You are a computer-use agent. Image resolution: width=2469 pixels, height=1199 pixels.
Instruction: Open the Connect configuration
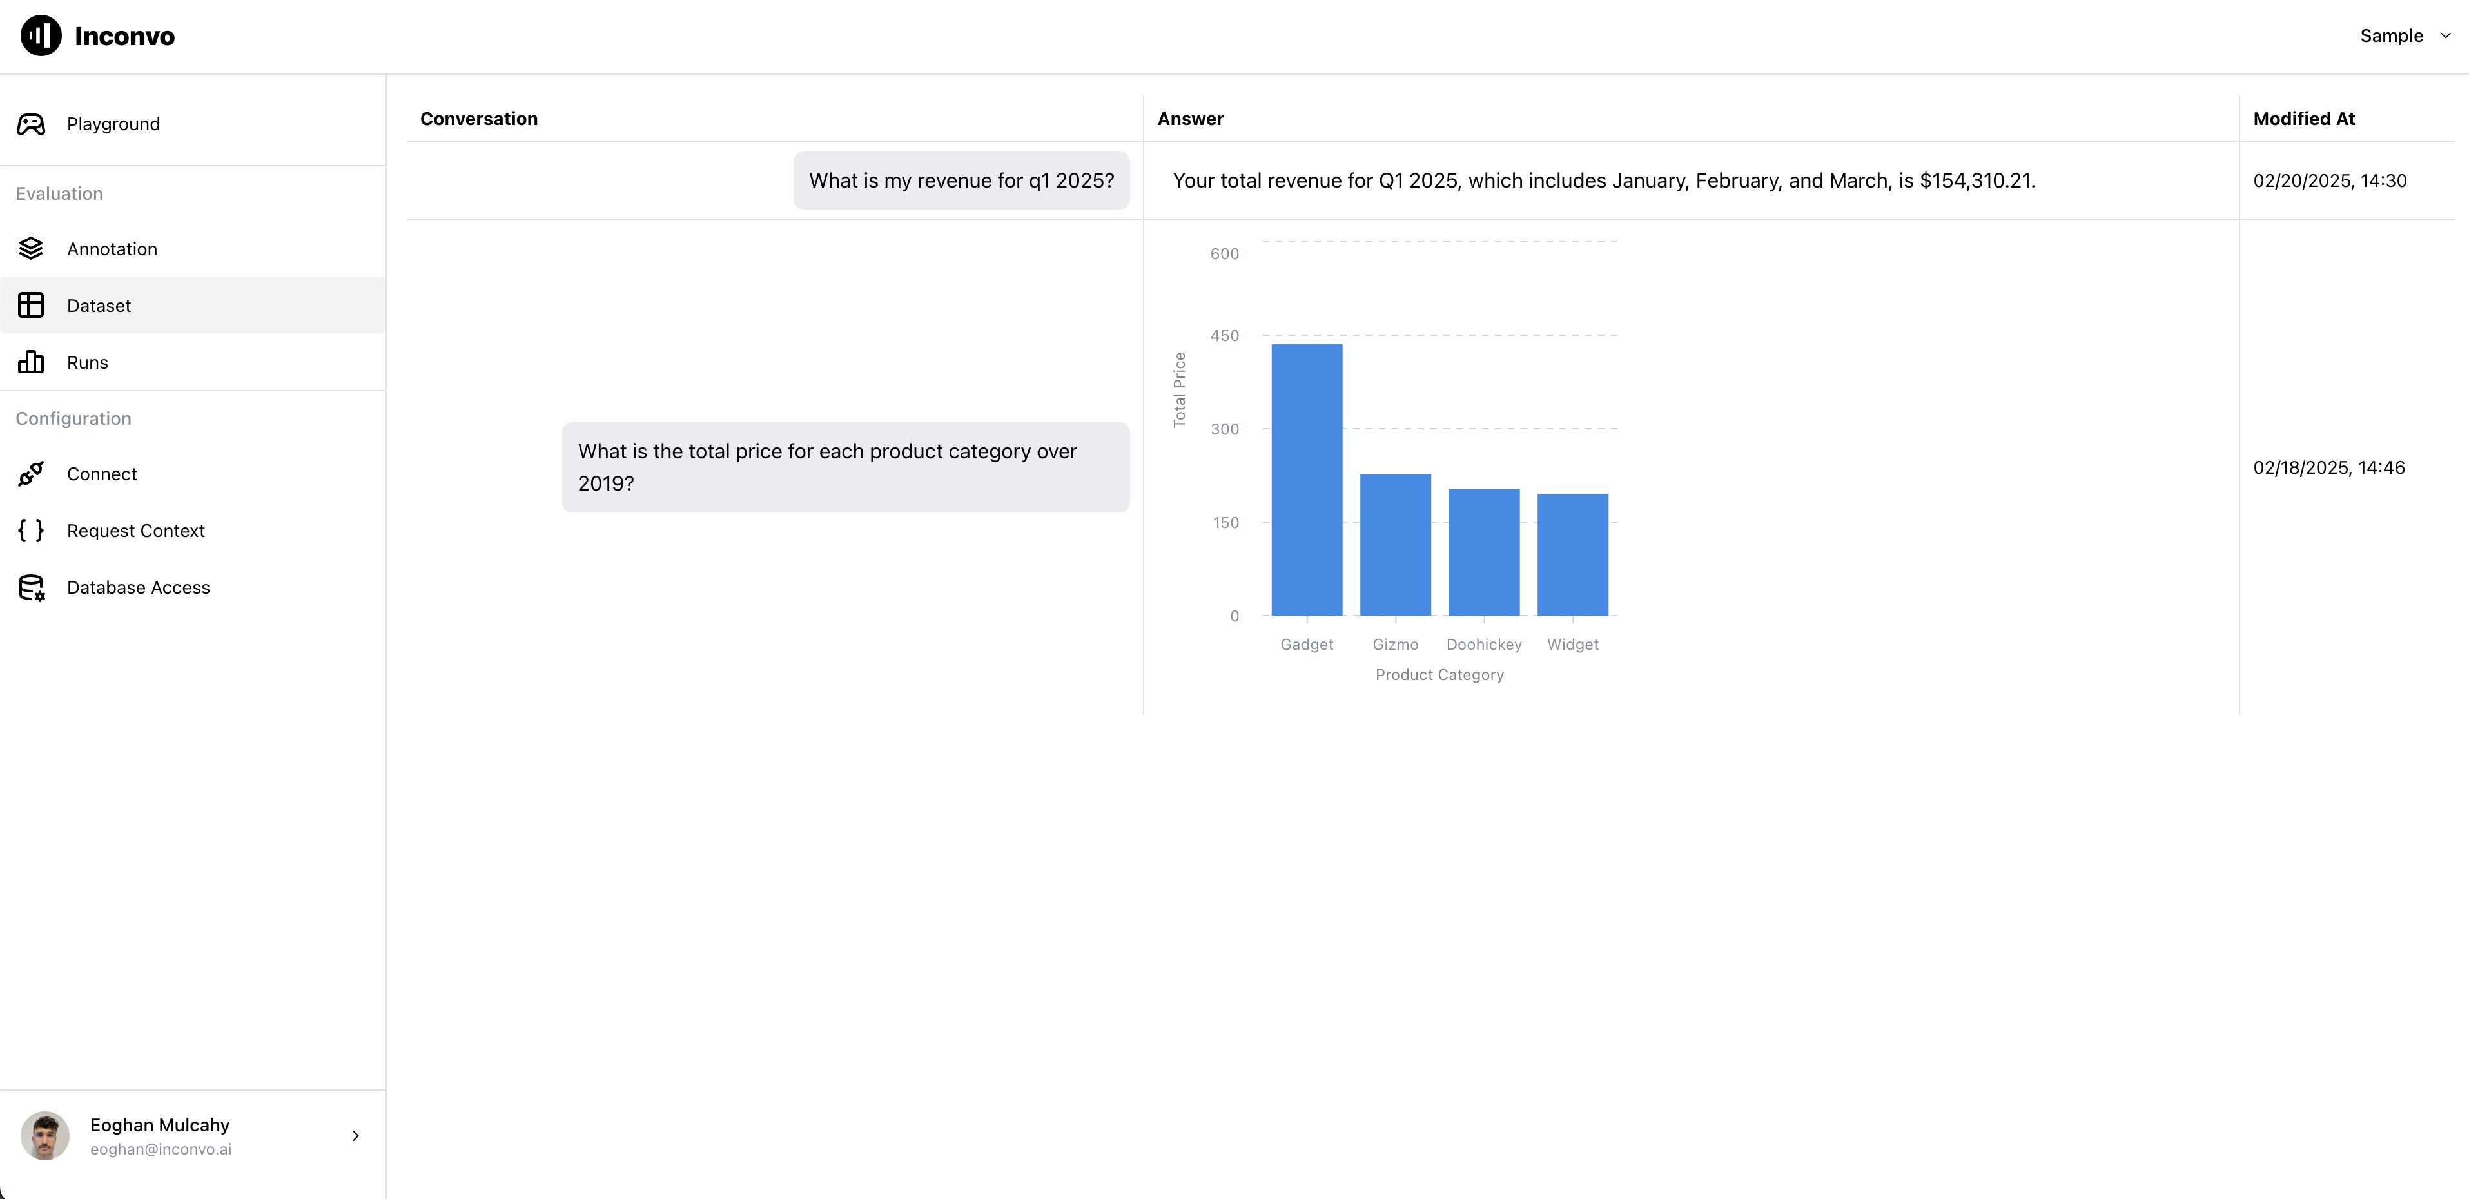pos(101,473)
